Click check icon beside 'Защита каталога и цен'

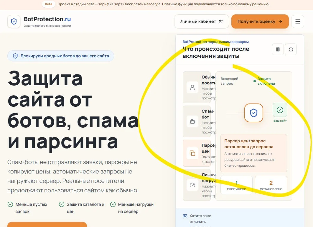[x=62, y=204]
